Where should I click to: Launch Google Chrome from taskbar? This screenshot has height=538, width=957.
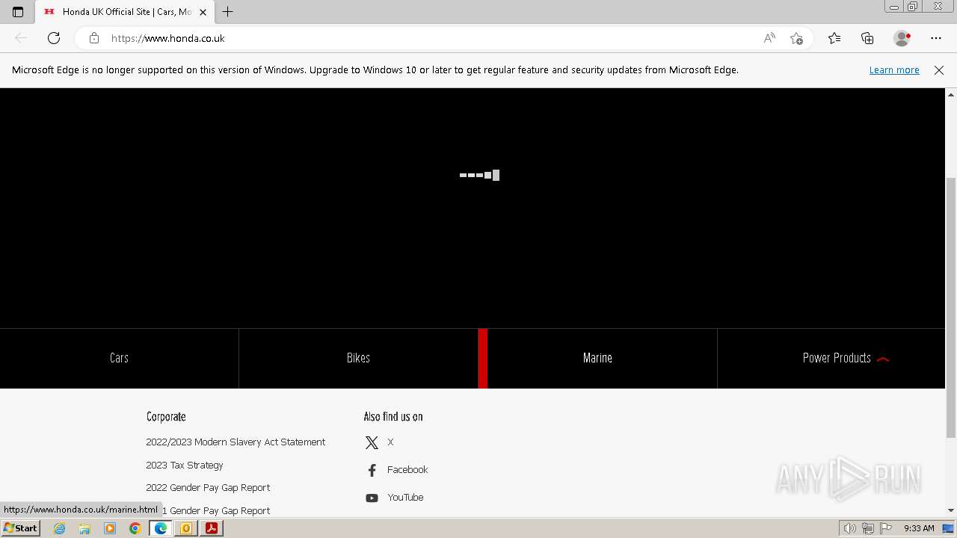click(x=135, y=528)
